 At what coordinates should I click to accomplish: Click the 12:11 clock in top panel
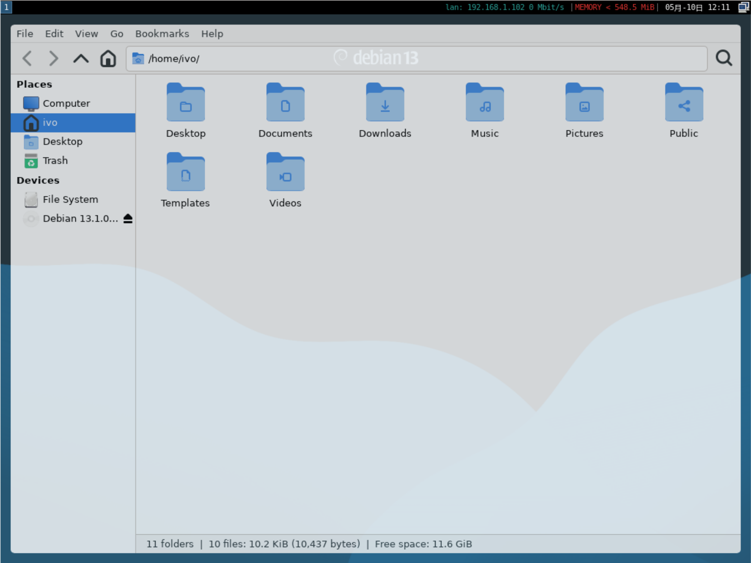(x=719, y=7)
